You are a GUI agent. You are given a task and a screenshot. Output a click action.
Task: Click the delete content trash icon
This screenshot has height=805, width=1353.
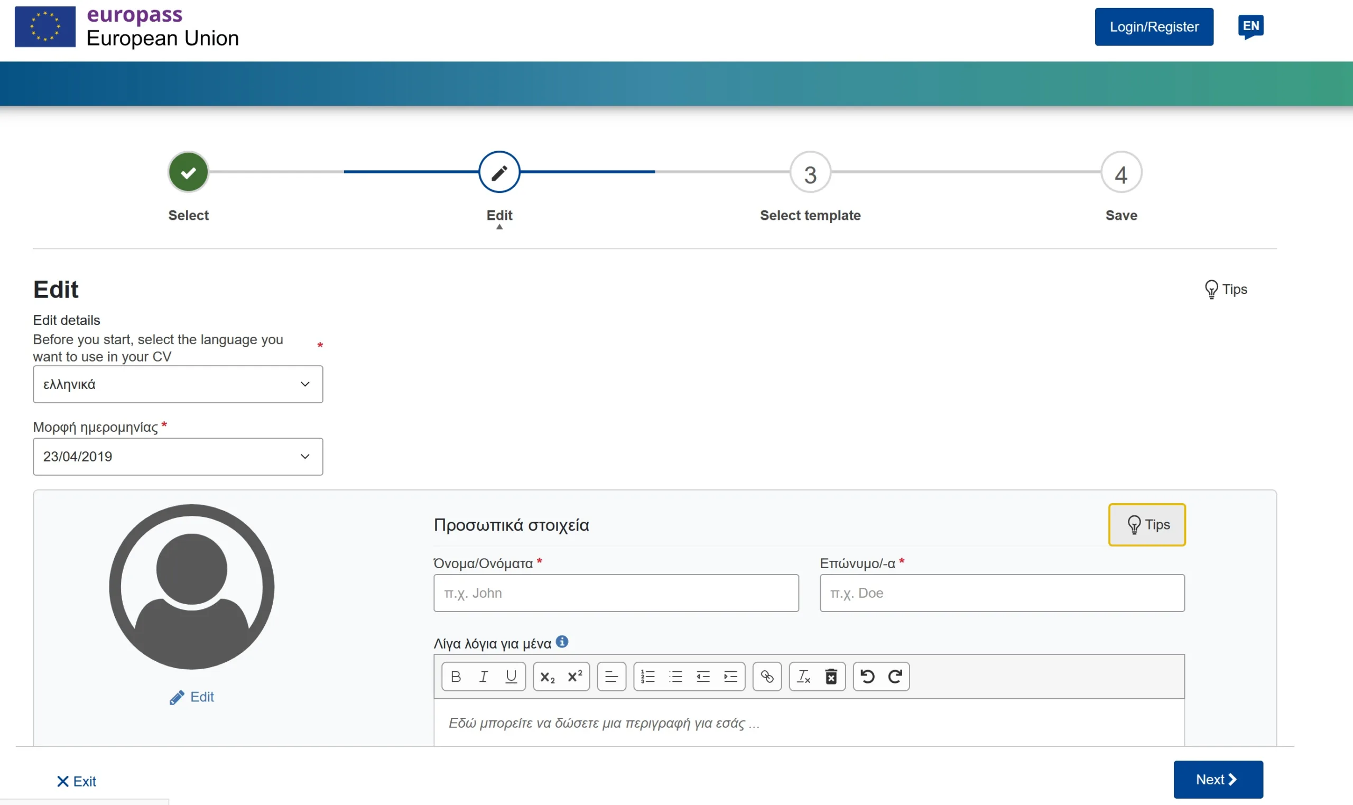[x=831, y=677]
